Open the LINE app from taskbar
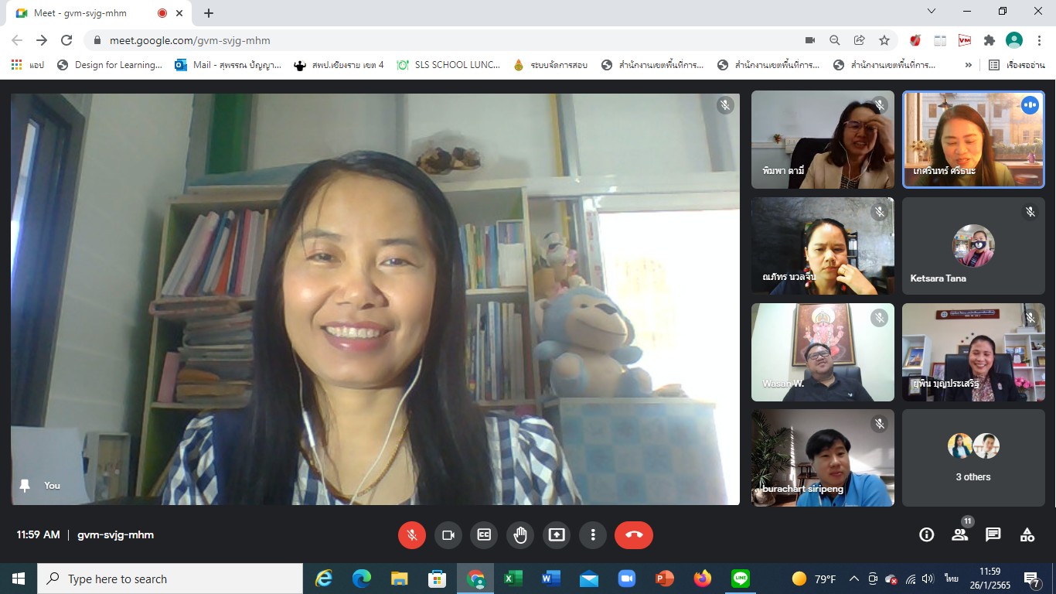Viewport: 1056px width, 594px height. [740, 579]
